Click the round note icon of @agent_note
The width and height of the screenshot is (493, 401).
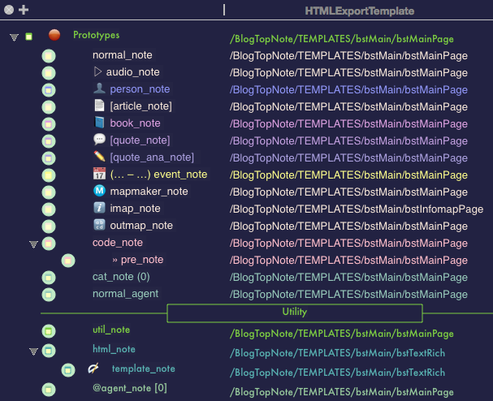point(49,390)
